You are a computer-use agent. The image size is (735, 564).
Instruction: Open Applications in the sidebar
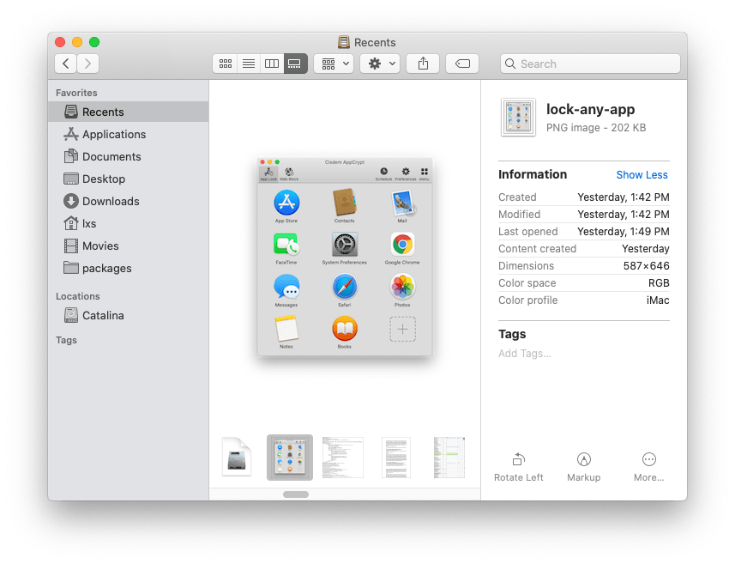(x=128, y=134)
